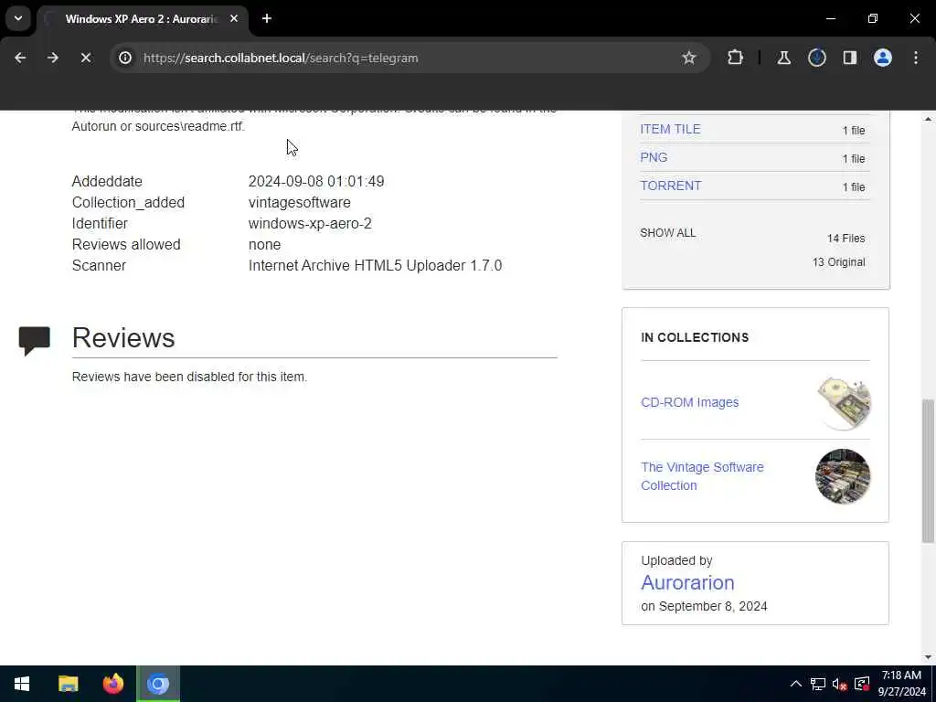This screenshot has width=936, height=702.
Task: Click the Reviews heading
Action: pyautogui.click(x=123, y=338)
